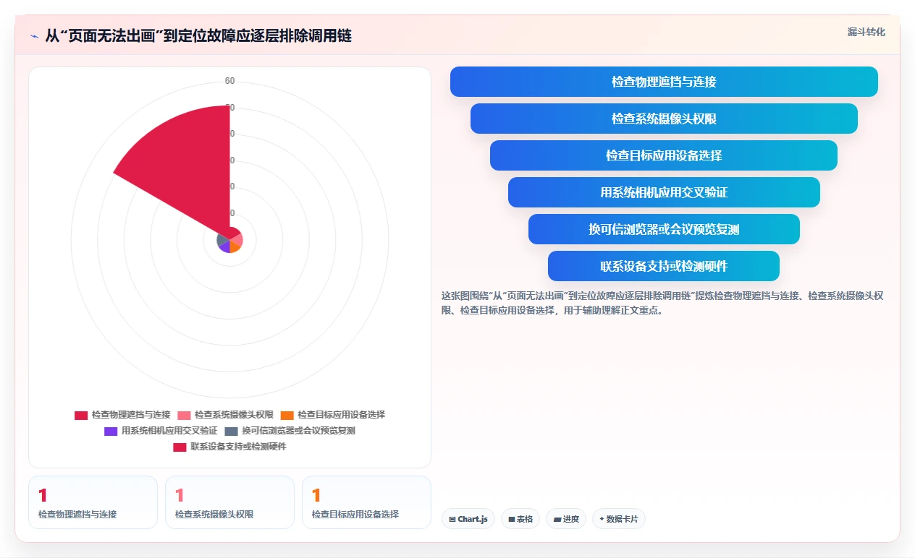Viewport: 915px width, 558px height.
Task: Click the small pink polar chart segment
Action: (x=237, y=239)
